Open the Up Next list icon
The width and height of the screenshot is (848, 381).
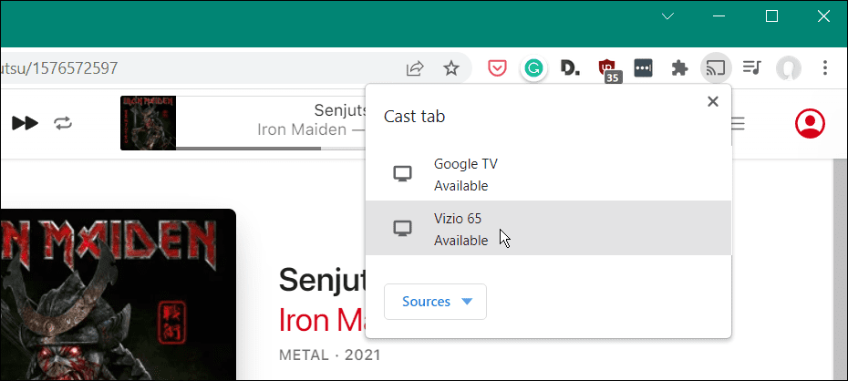coord(738,124)
